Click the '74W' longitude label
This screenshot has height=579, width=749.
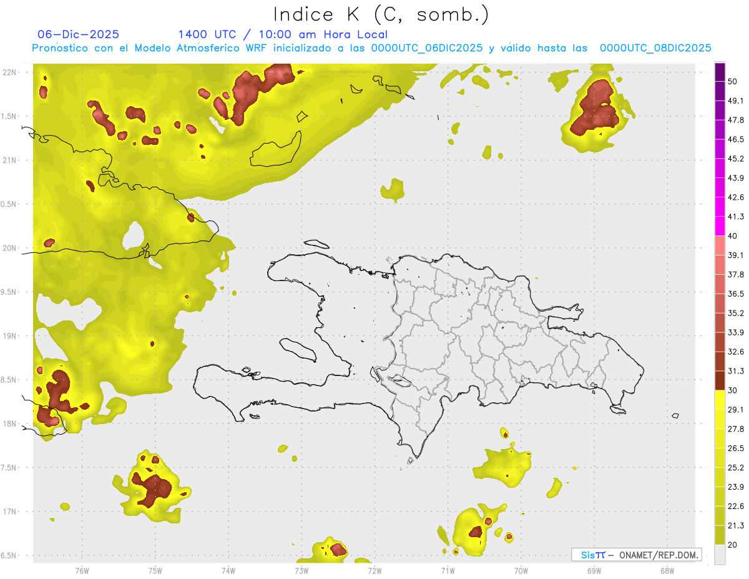pyautogui.click(x=228, y=570)
